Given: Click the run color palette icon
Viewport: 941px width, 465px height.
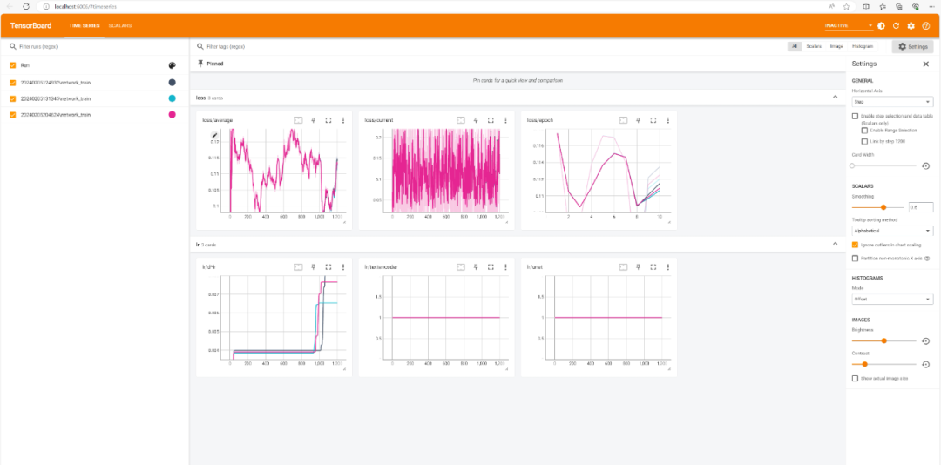Looking at the screenshot, I should click(173, 65).
